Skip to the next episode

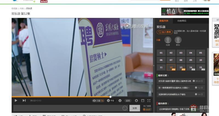click(24, 100)
